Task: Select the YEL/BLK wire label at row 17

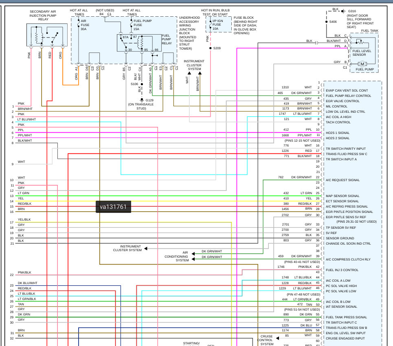Action: pos(24,219)
